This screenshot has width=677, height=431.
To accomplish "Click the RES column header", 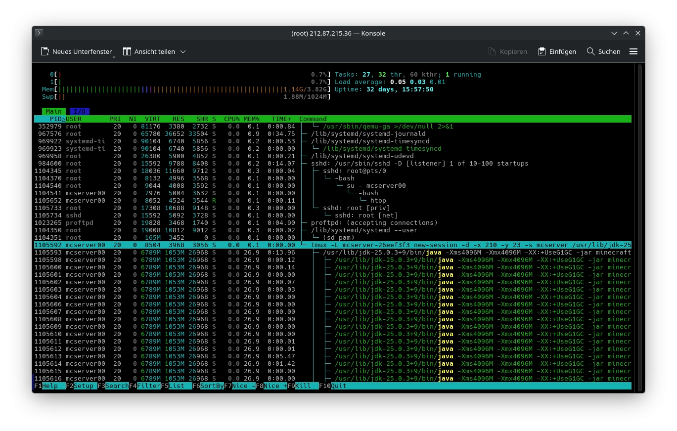I will click(179, 119).
